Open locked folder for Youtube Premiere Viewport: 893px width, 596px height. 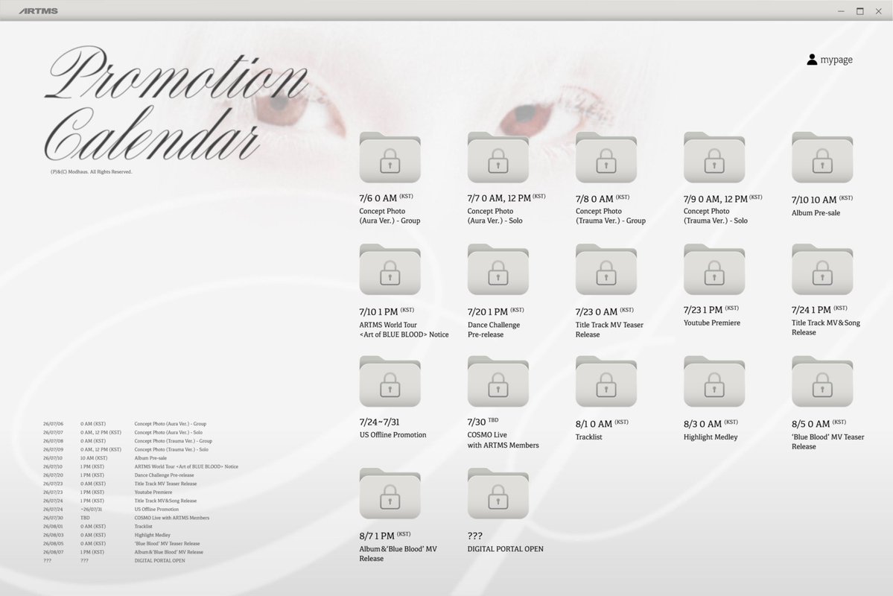(x=714, y=270)
